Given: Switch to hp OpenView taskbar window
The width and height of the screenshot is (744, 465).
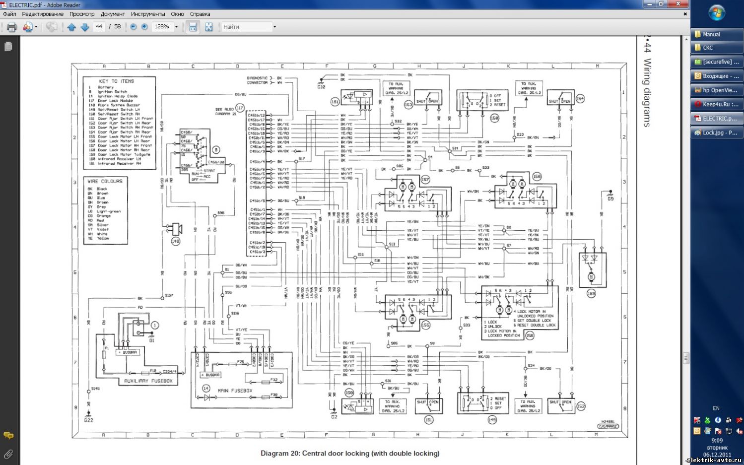Looking at the screenshot, I should pos(717,90).
